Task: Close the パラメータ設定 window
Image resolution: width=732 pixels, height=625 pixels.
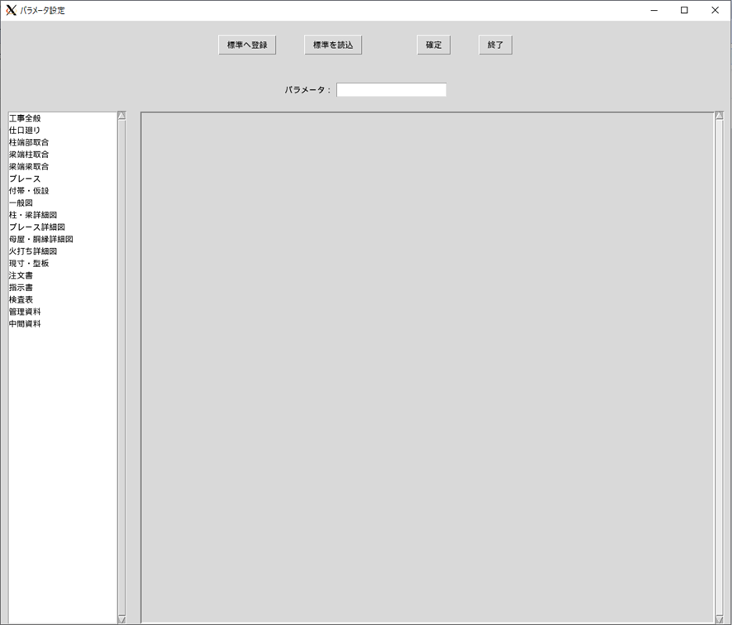Action: [x=715, y=10]
